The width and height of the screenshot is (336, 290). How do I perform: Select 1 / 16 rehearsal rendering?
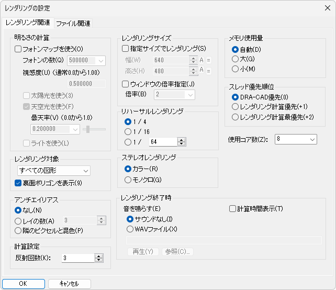128,131
